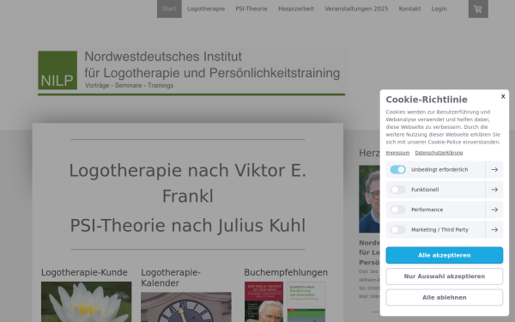Expand Marketing / Third Party details arrow
515x322 pixels.
(494, 229)
